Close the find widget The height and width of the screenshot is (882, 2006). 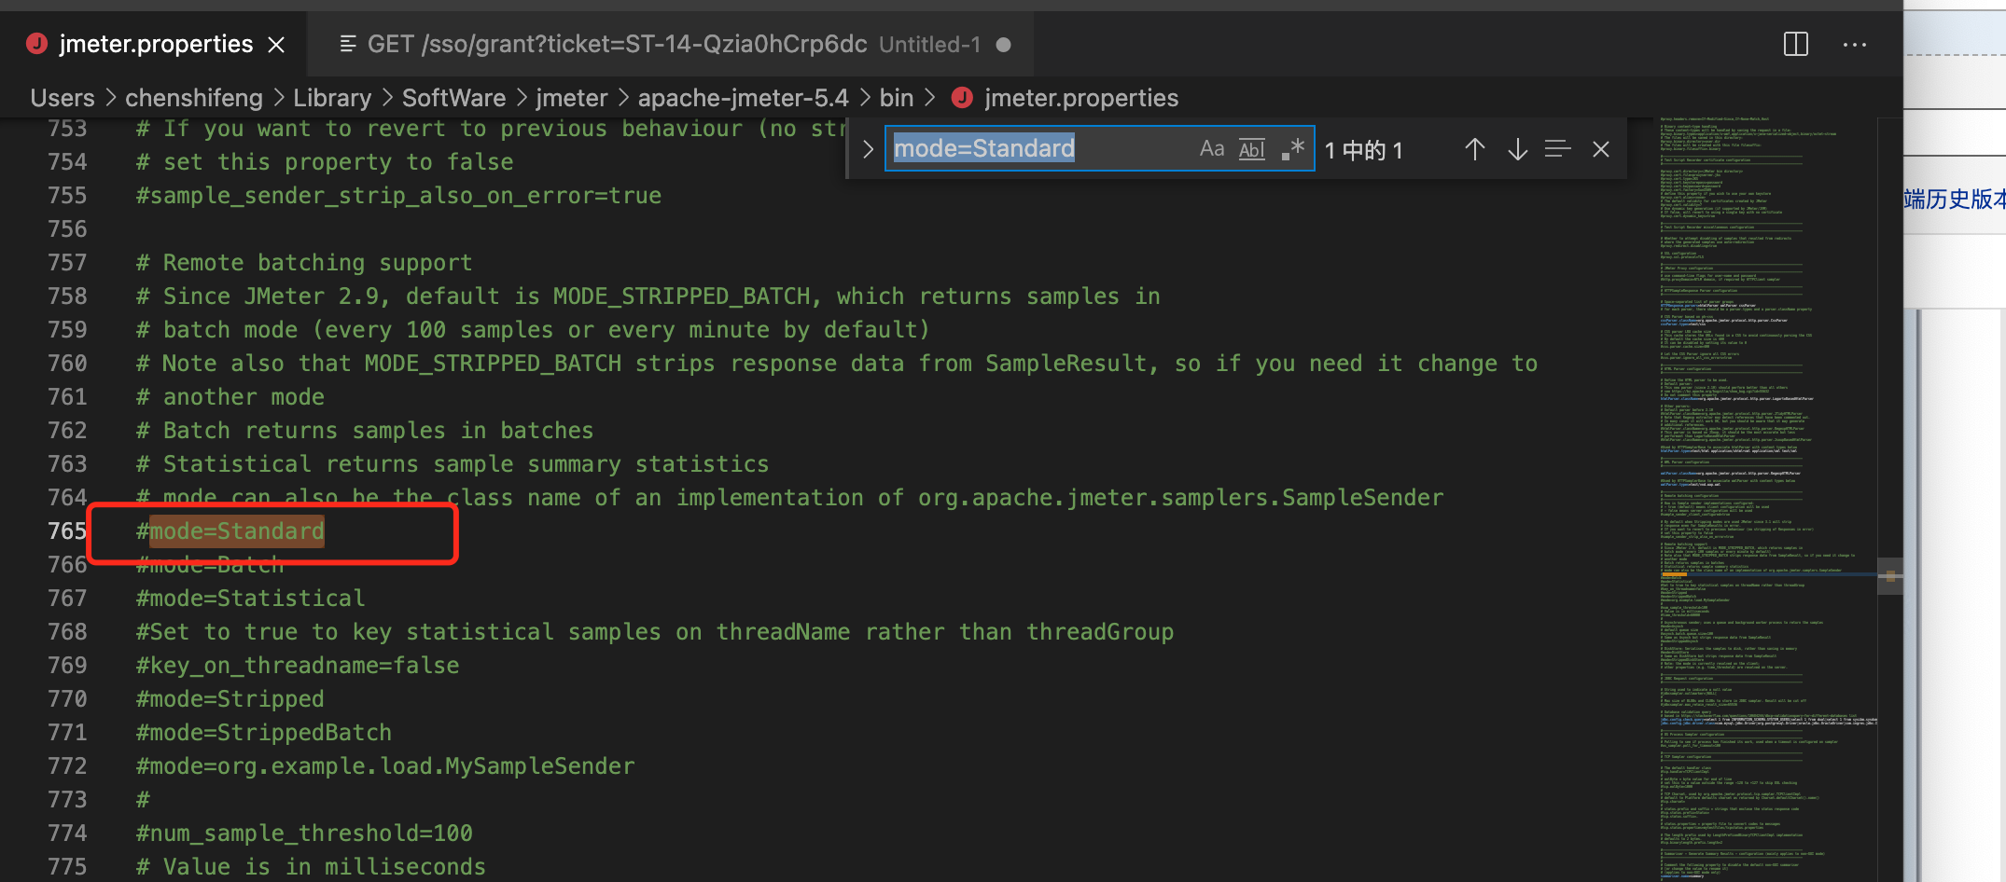1601,149
